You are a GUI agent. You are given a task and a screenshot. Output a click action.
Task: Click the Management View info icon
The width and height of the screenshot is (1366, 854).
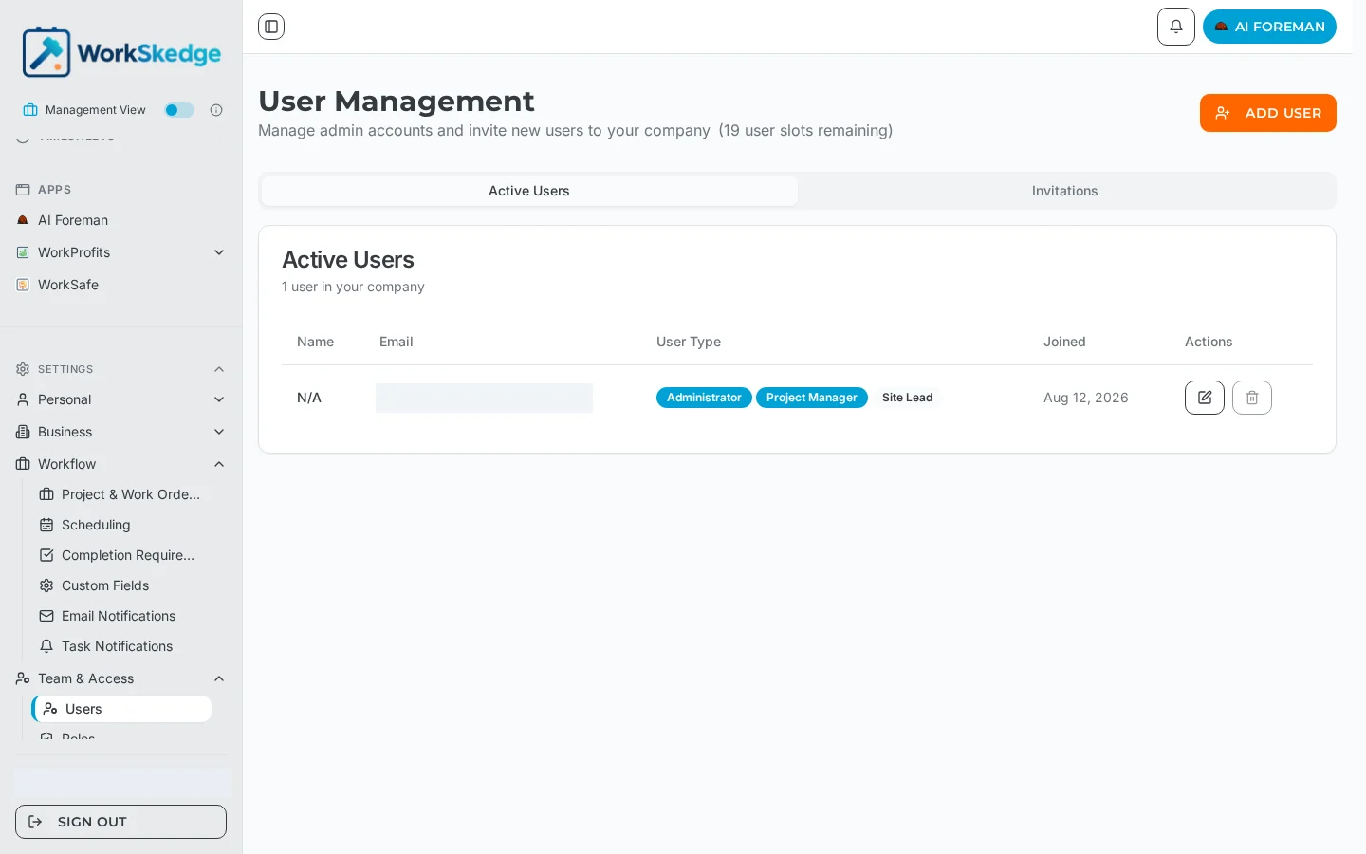click(x=216, y=110)
